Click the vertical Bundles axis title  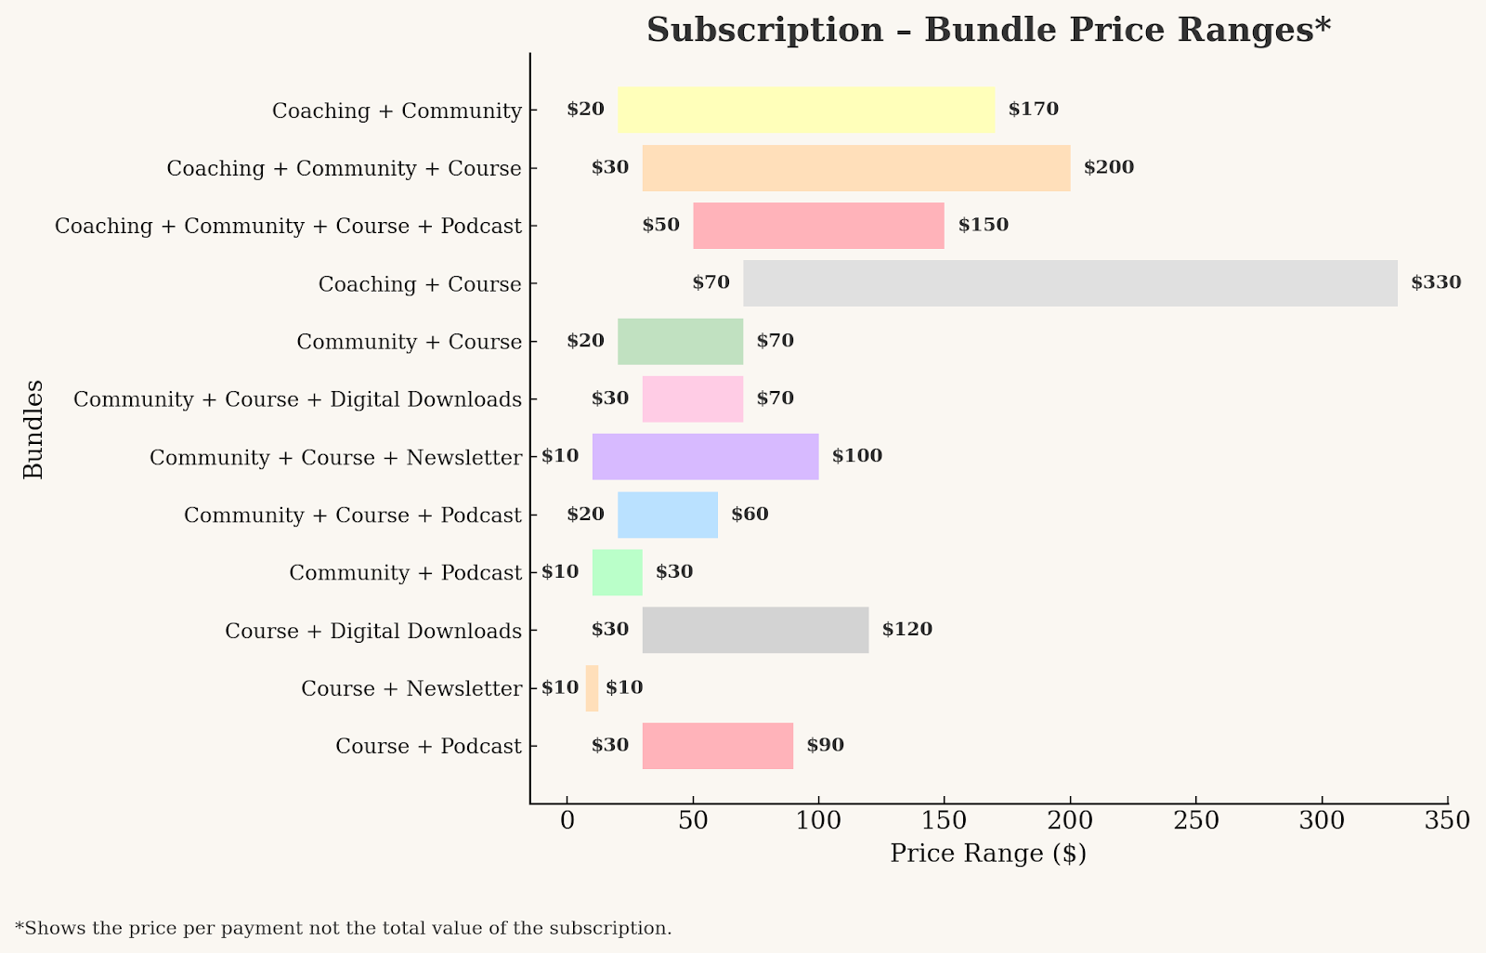click(x=33, y=429)
